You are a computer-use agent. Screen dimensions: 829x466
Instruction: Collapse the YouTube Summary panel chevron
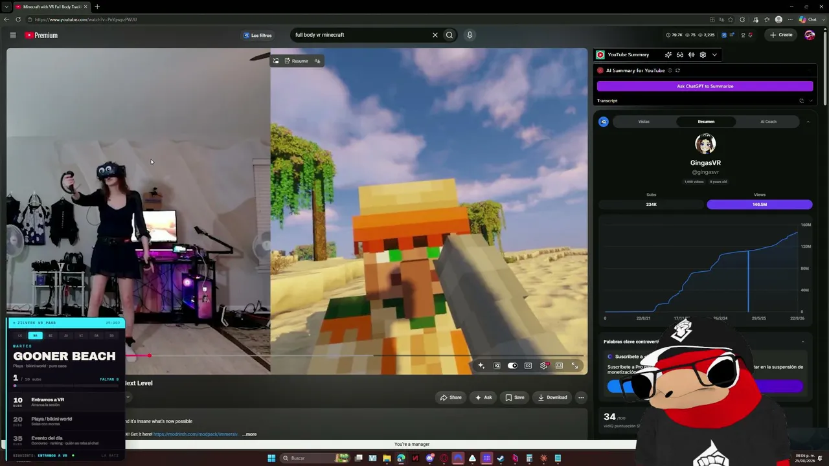pyautogui.click(x=714, y=55)
